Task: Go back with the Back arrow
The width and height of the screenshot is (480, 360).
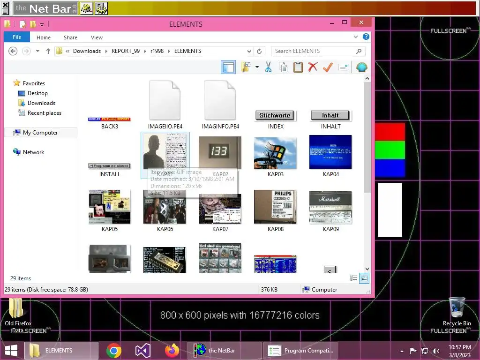Action: click(13, 51)
